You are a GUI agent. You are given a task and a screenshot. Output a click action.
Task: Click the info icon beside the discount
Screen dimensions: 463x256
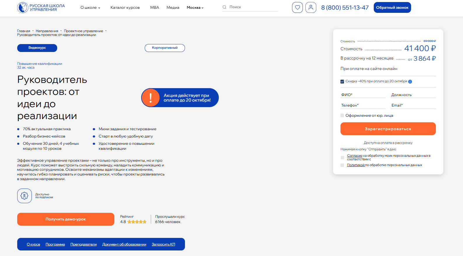(x=410, y=82)
